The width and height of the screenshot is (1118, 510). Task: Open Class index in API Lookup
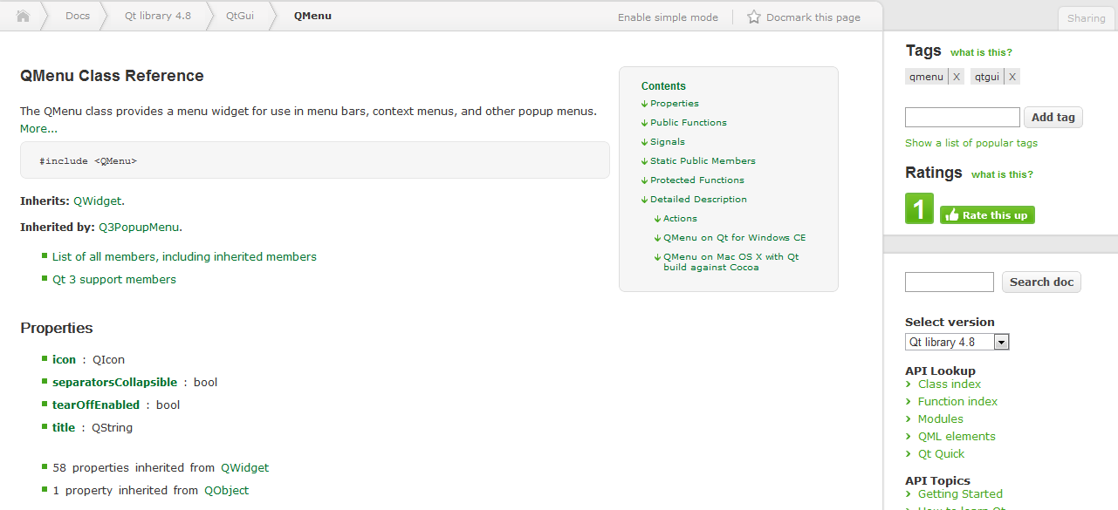point(949,384)
